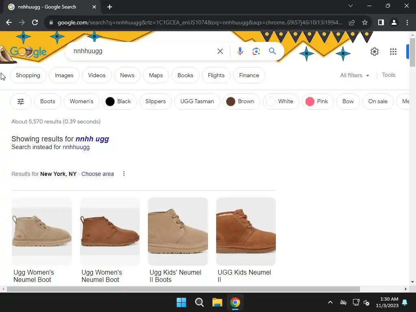The height and width of the screenshot is (312, 416).
Task: Open the notification bell in the tray
Action: tap(405, 302)
